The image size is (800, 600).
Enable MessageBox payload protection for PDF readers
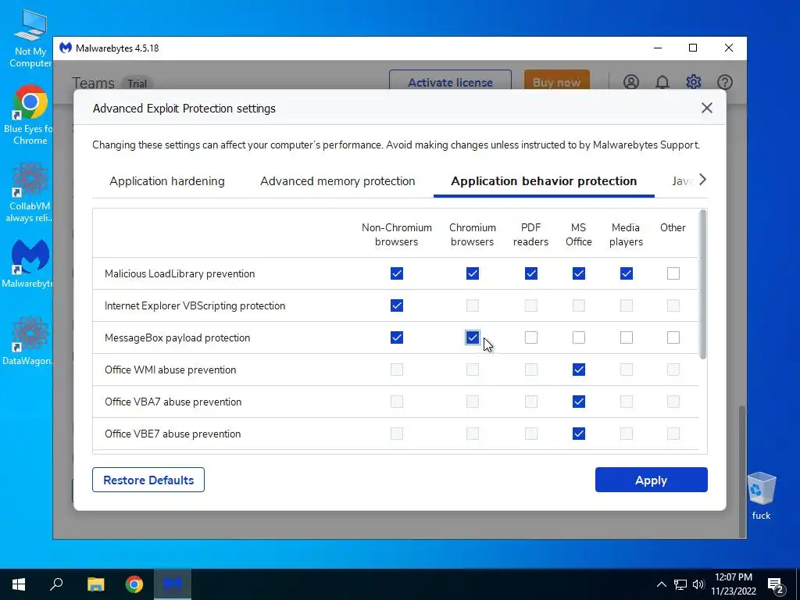tap(531, 337)
